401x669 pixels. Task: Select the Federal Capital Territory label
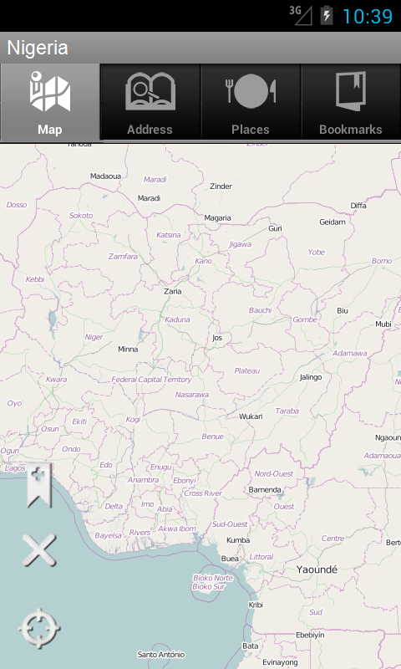click(151, 380)
